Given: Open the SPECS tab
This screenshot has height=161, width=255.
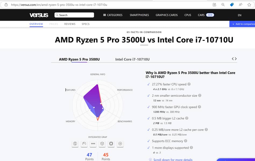Looking at the screenshot, I should 85,24.
